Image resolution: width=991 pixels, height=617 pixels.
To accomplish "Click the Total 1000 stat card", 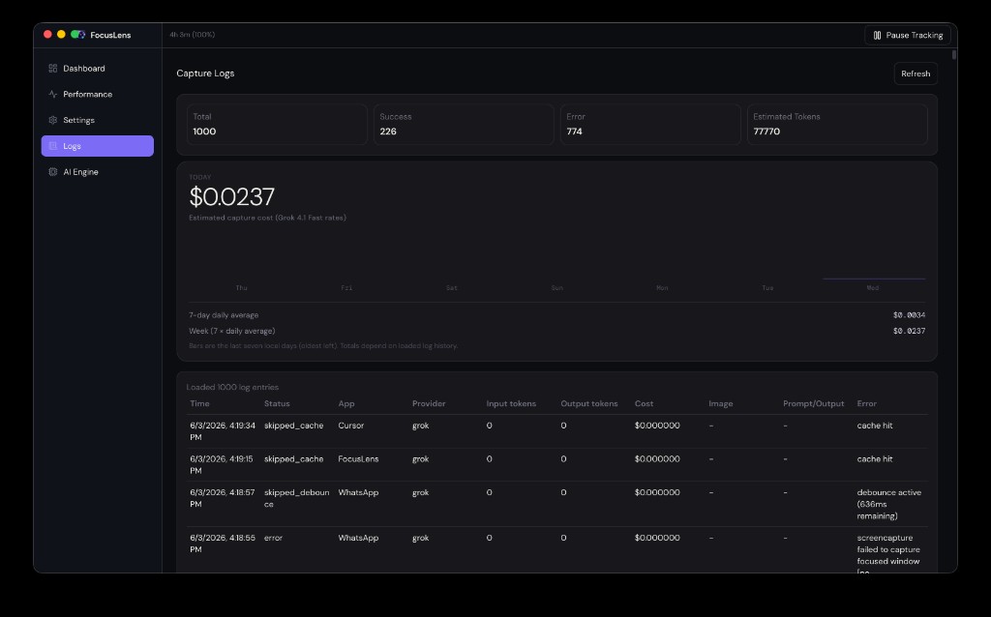I will tap(277, 125).
